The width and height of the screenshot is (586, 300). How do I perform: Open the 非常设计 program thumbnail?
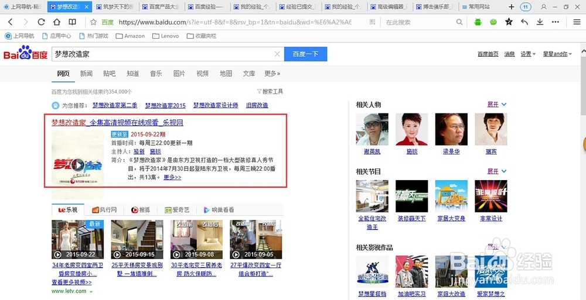(x=491, y=196)
